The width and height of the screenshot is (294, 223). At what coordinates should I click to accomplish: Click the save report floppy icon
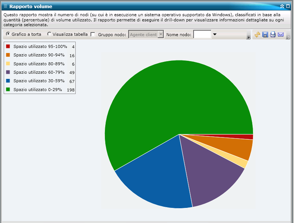265,34
